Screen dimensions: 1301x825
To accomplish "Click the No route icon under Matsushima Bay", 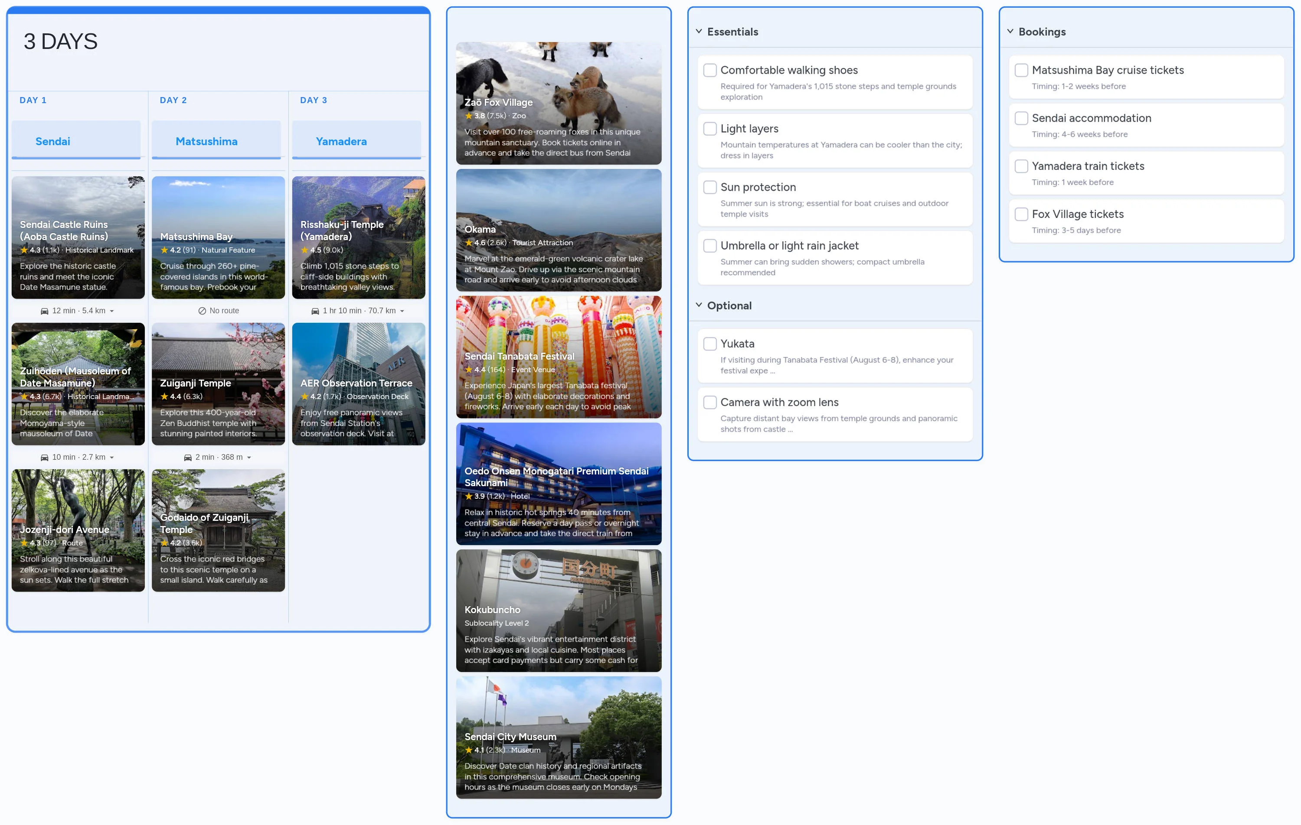I will [202, 310].
